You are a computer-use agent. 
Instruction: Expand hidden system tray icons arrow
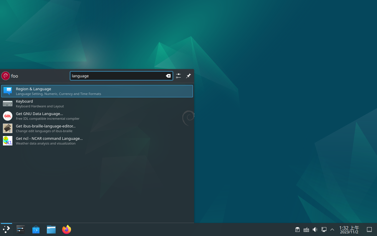coord(332,230)
